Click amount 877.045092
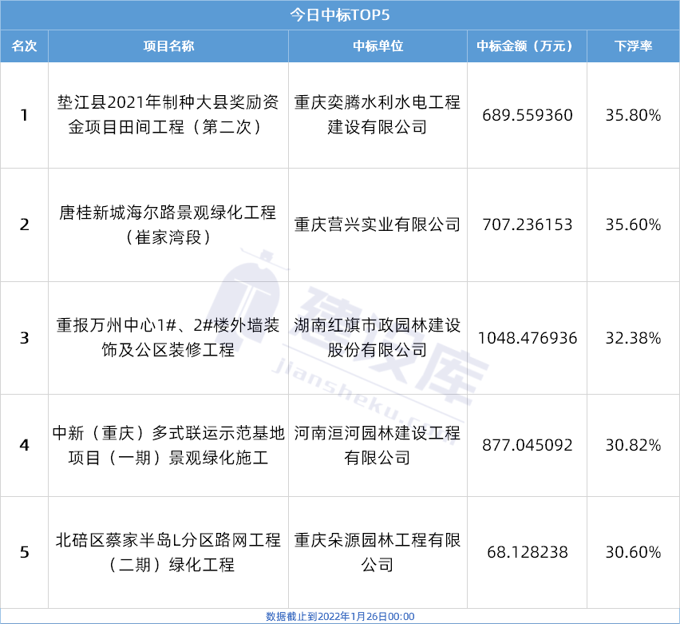Viewport: 680px width, 624px height. click(528, 445)
